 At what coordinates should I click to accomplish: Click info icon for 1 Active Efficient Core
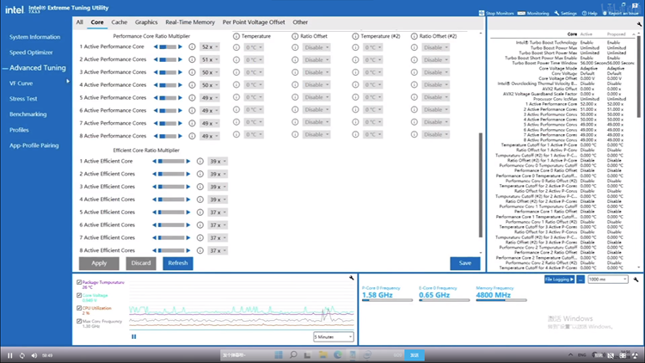200,162
